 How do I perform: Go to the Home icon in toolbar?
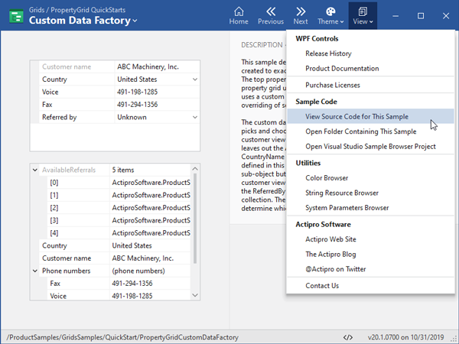[239, 16]
